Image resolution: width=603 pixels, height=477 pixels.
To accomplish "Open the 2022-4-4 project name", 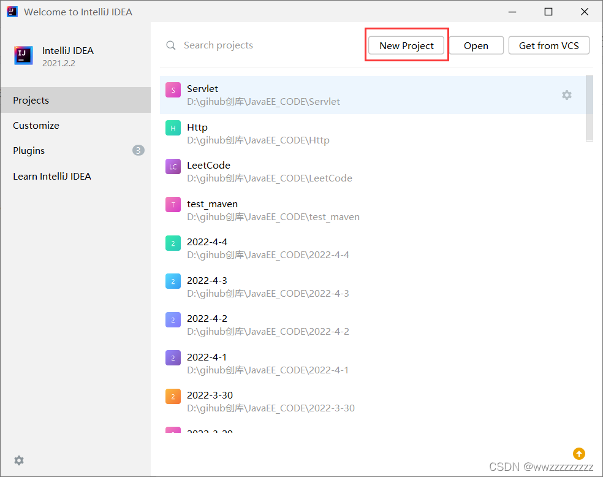I will click(207, 242).
